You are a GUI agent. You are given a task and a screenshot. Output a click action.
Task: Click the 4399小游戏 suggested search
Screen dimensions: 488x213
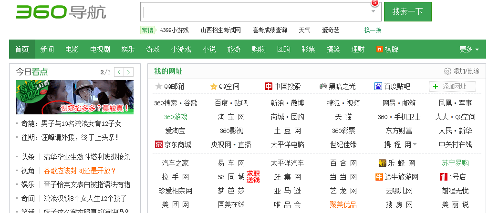click(x=174, y=30)
